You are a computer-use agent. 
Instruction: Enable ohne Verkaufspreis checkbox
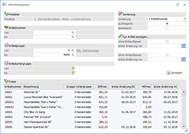[x=167, y=55]
